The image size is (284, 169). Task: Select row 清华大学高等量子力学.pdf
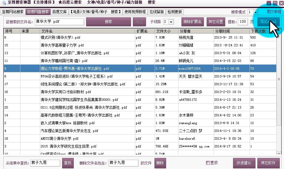click(x=140, y=45)
